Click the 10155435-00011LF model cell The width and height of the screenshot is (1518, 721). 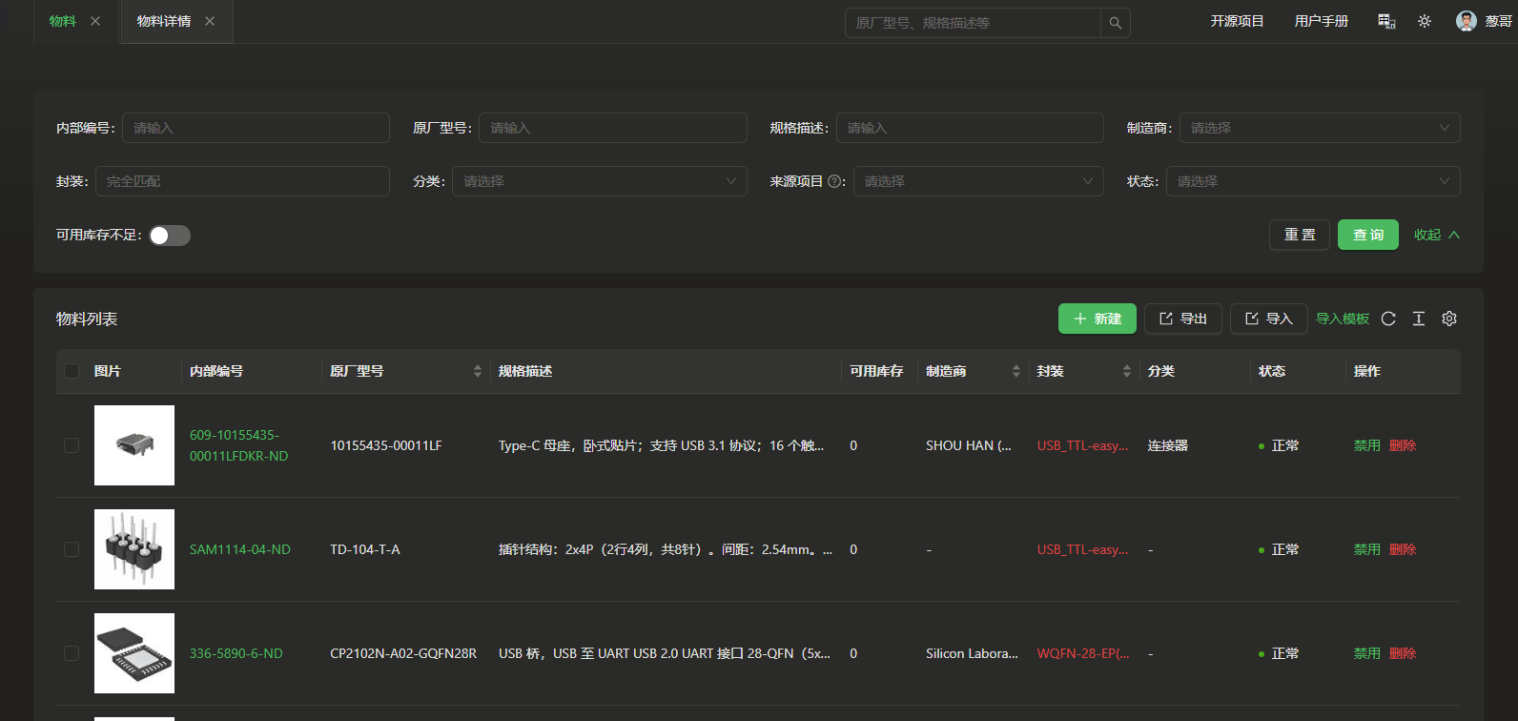click(386, 445)
